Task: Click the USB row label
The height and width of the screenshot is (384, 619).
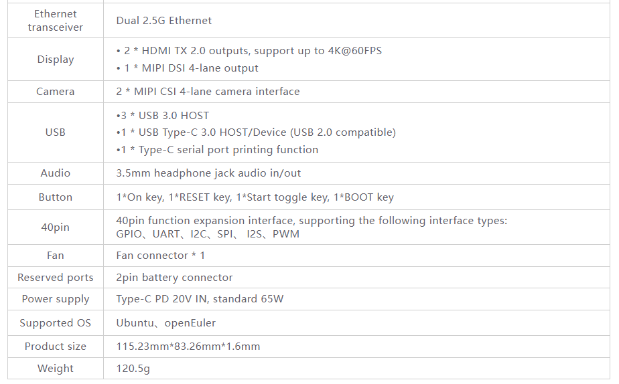Action: 55,132
